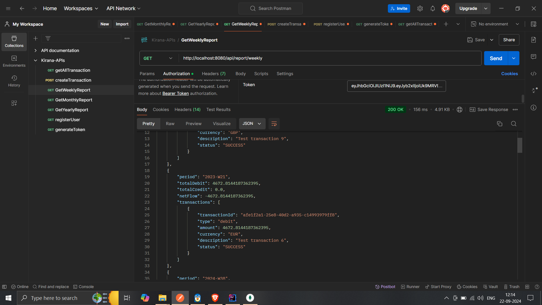The width and height of the screenshot is (542, 305).
Task: Switch to the Headers (7) request tab
Action: pyautogui.click(x=213, y=74)
